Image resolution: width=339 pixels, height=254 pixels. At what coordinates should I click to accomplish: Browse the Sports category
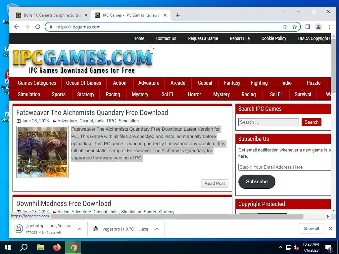click(59, 95)
